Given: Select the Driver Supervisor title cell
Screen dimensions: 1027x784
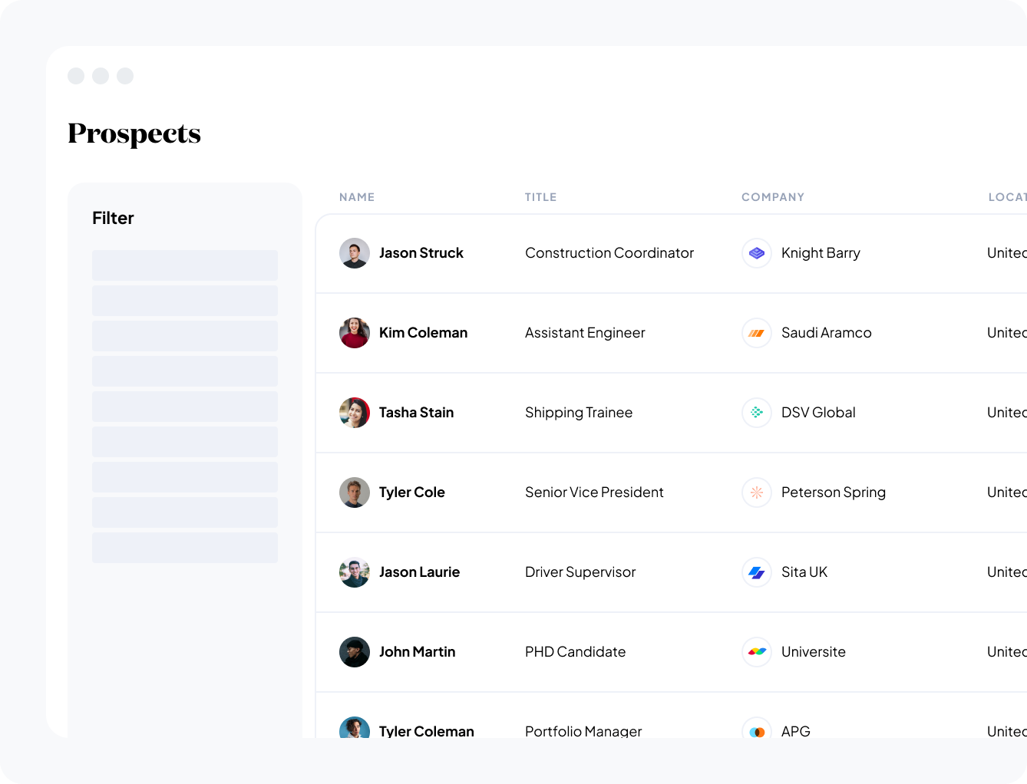Looking at the screenshot, I should click(580, 572).
